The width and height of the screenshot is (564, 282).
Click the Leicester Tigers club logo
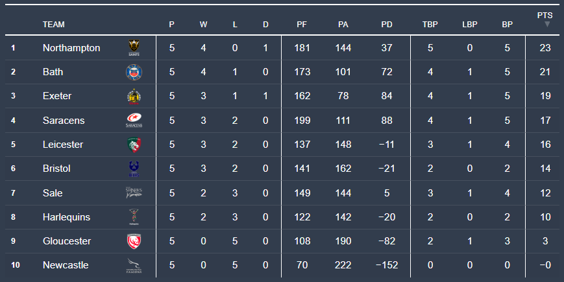point(133,144)
